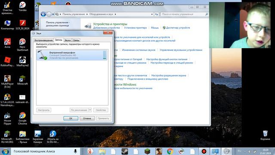Switch to the Запись tab

(x=58, y=40)
